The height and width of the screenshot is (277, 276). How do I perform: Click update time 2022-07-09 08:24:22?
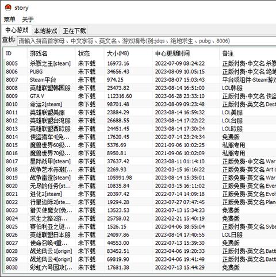point(180,63)
